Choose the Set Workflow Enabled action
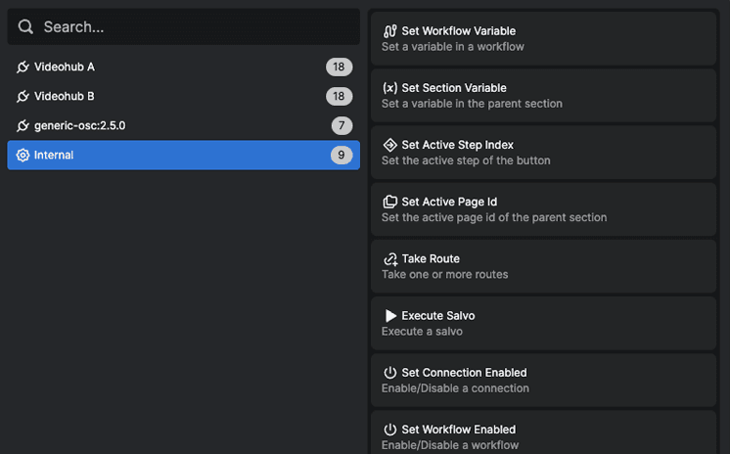 click(x=543, y=432)
